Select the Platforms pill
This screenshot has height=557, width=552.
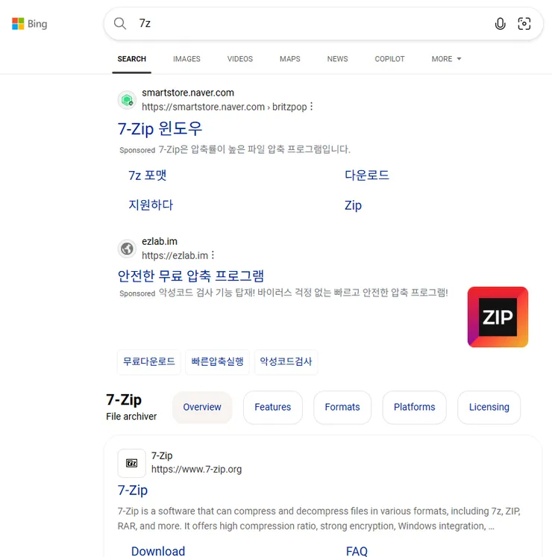(x=414, y=407)
